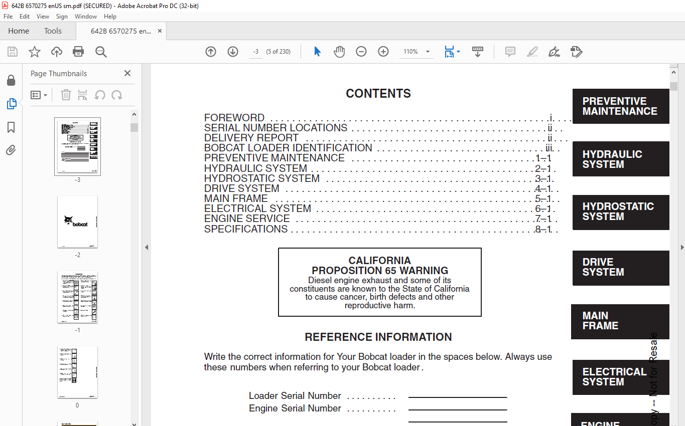Click the upload to cloud icon
Screen dimensions: 685x426
pyautogui.click(x=57, y=52)
